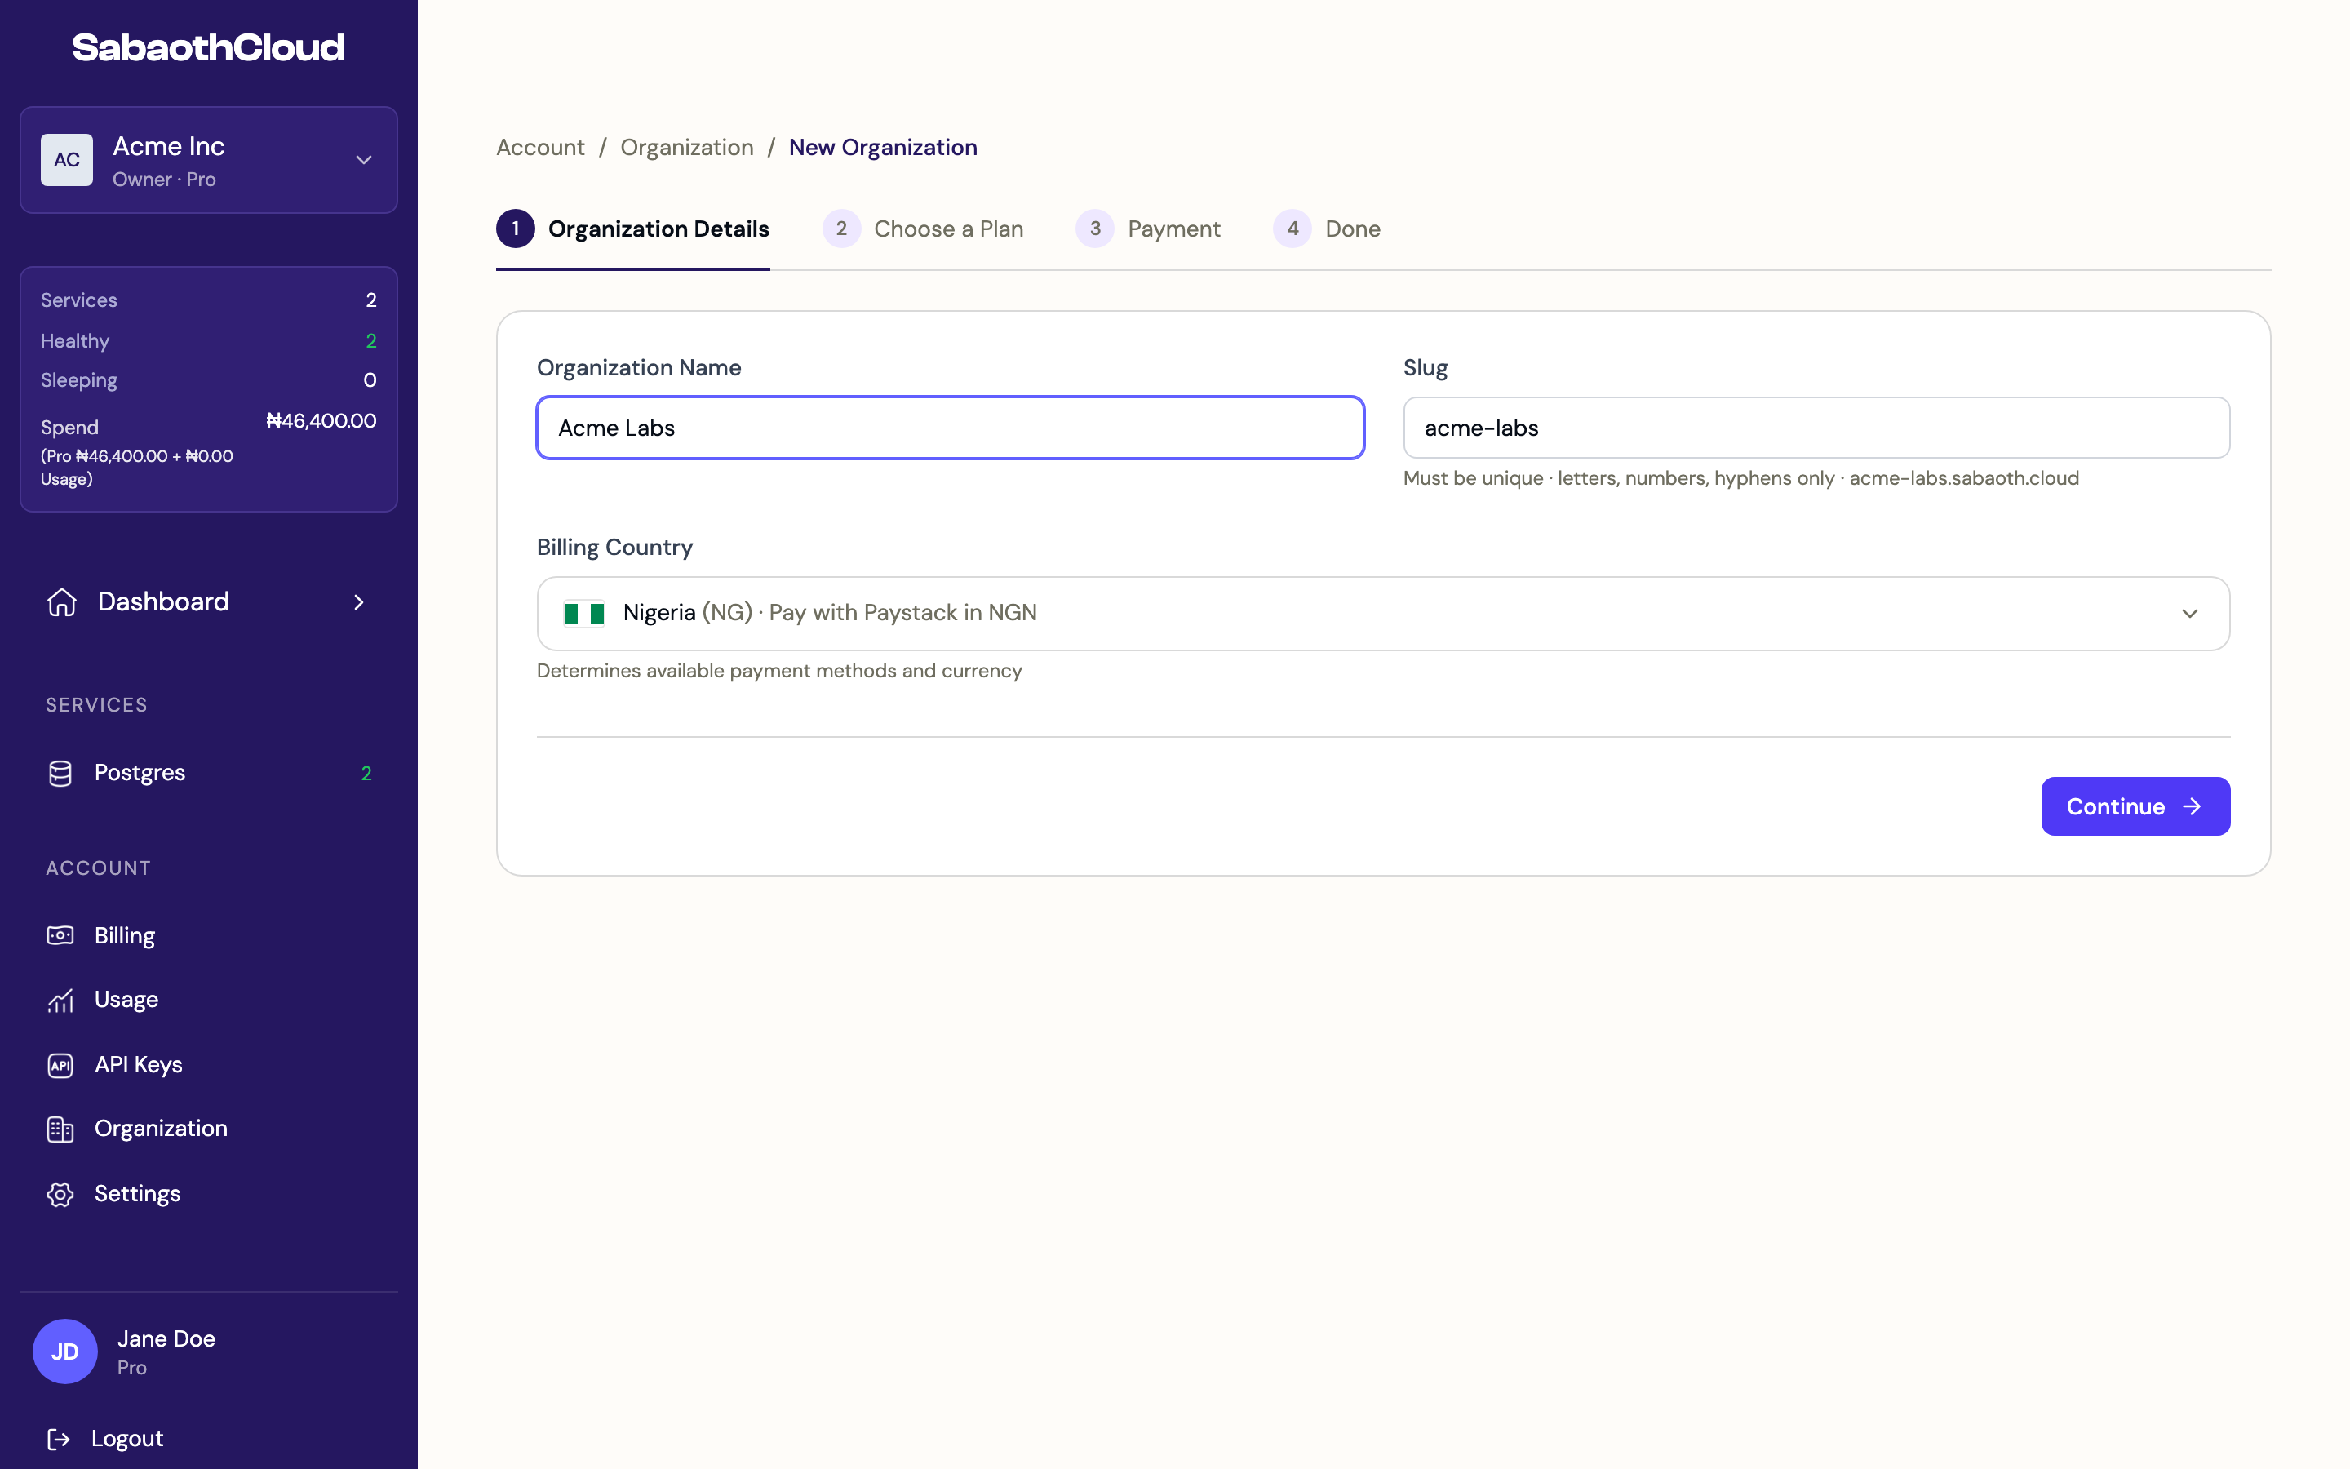Screen dimensions: 2350x1469
Task: Click the Logout arrow icon
Action: pyautogui.click(x=58, y=1439)
